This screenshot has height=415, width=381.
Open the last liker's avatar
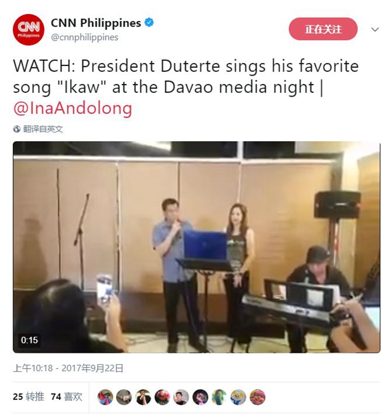pyautogui.click(x=257, y=397)
